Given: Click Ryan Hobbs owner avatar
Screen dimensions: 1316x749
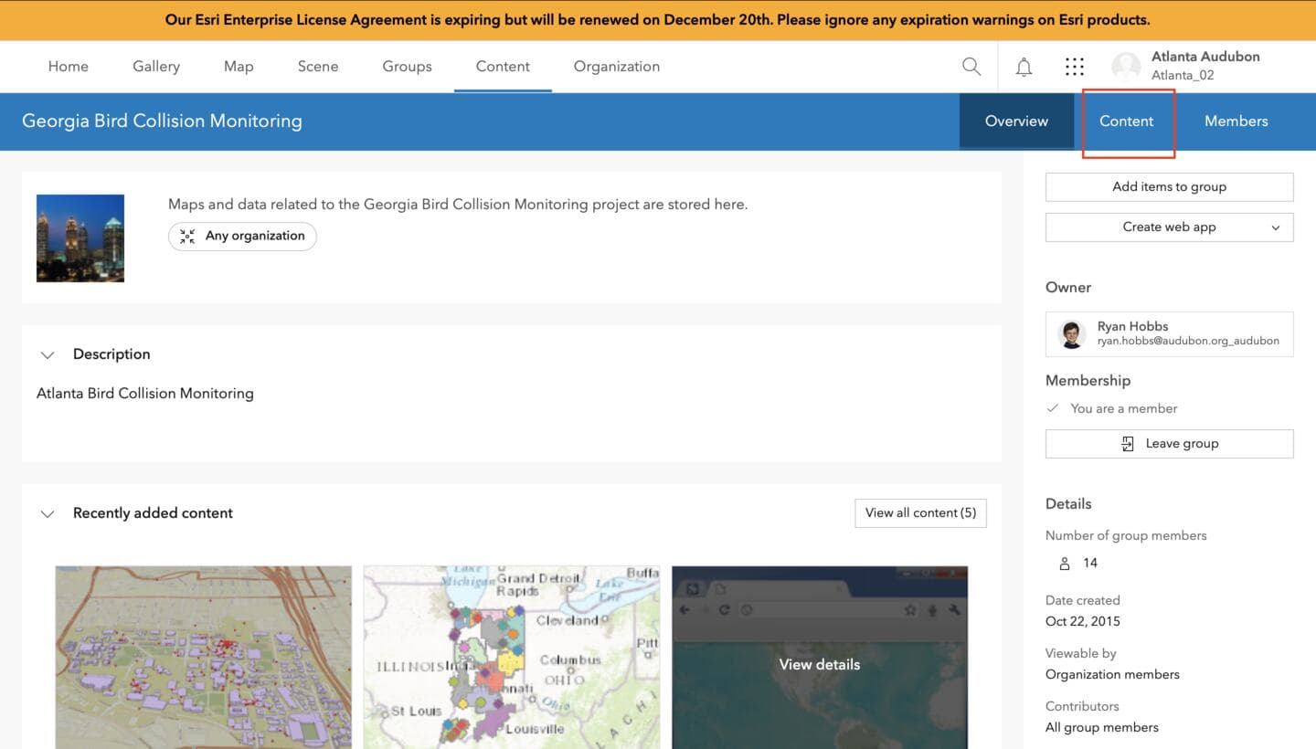Looking at the screenshot, I should point(1072,334).
